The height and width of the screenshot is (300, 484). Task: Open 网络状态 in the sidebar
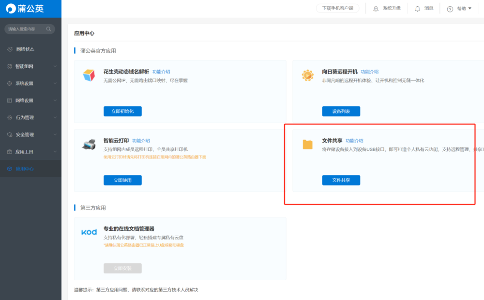(x=31, y=49)
